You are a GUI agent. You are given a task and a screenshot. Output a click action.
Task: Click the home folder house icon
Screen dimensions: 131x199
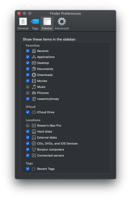[x=34, y=99]
